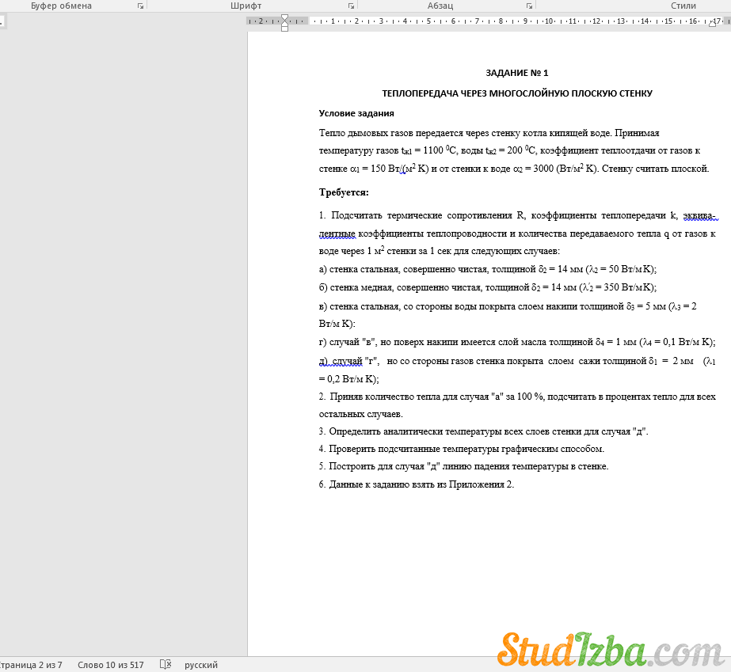Click the Абзац group label

pos(440,6)
